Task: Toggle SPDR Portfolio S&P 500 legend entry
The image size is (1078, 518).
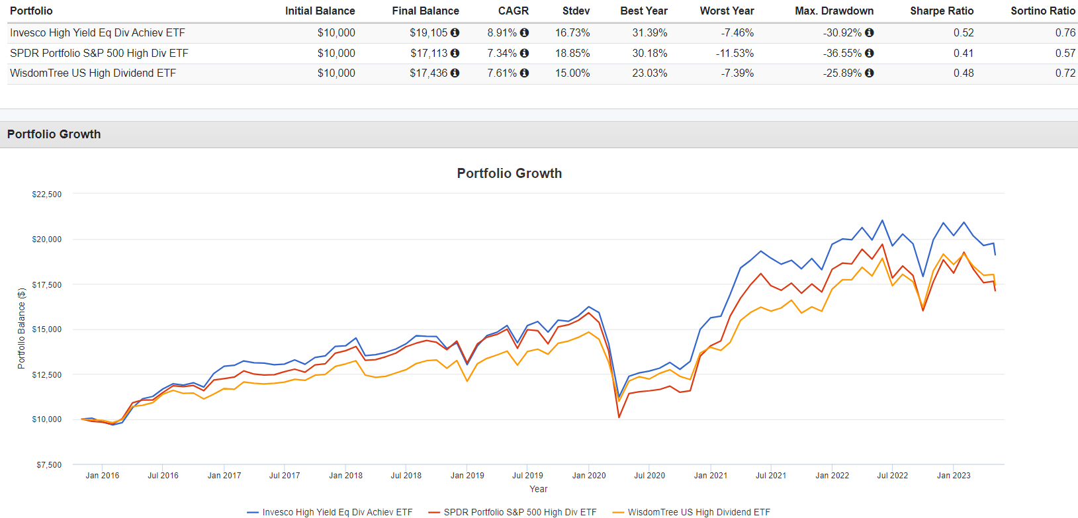Action: (512, 512)
